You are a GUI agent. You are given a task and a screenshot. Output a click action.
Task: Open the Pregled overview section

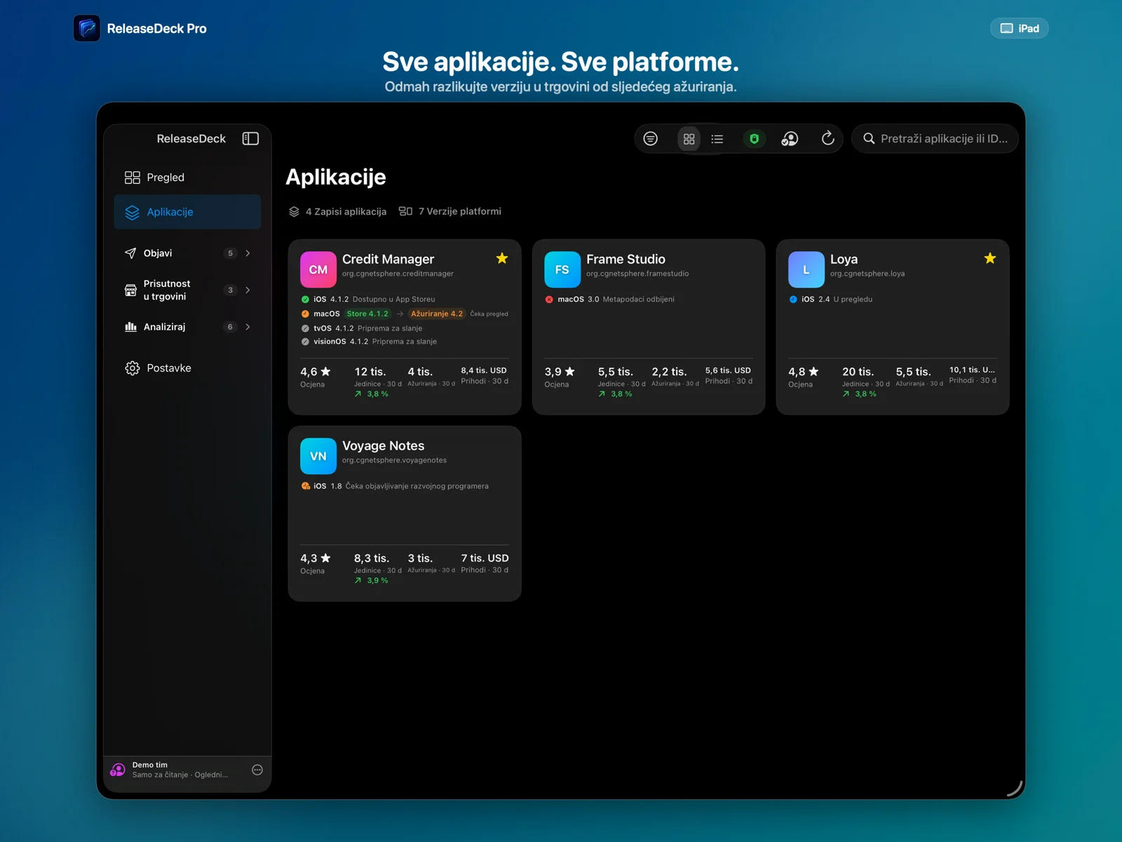tap(187, 178)
